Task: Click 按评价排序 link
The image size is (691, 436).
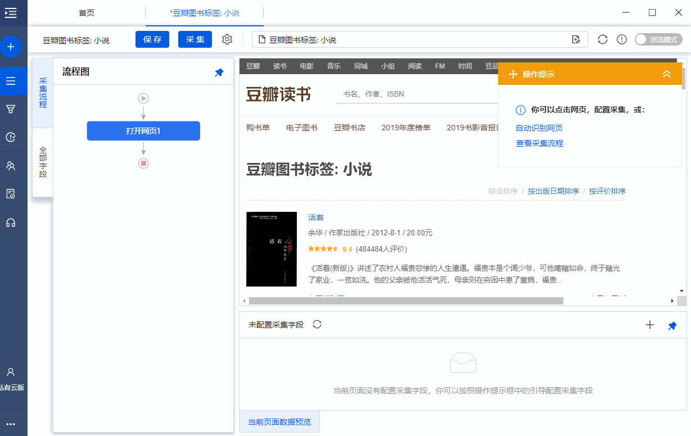Action: coord(607,191)
